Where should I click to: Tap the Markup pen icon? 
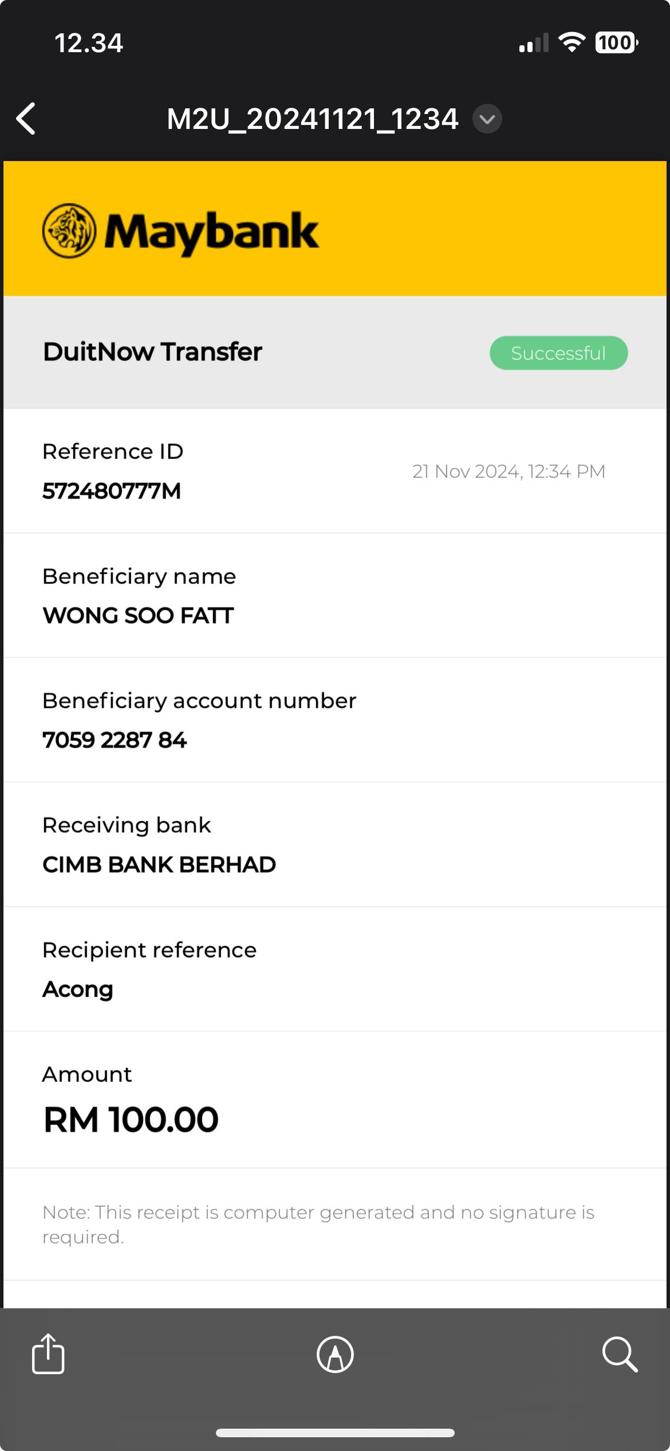pos(335,1354)
